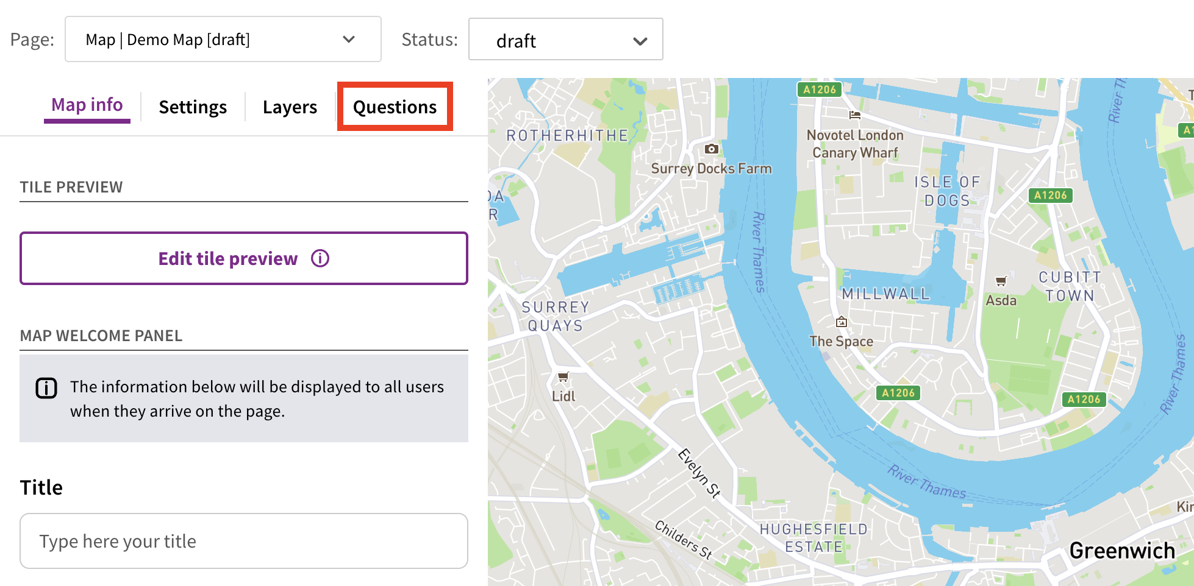Image resolution: width=1194 pixels, height=586 pixels.
Task: Click into the Title input field
Action: pyautogui.click(x=243, y=541)
